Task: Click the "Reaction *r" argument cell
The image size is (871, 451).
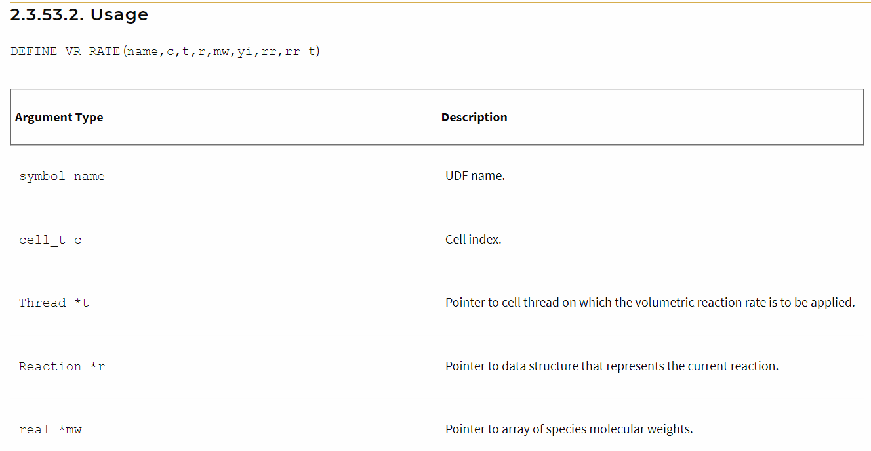Action: (62, 366)
